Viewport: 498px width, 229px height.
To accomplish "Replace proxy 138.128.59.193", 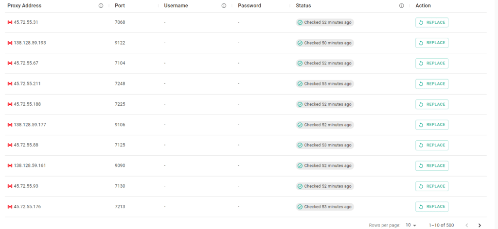I will 432,43.
